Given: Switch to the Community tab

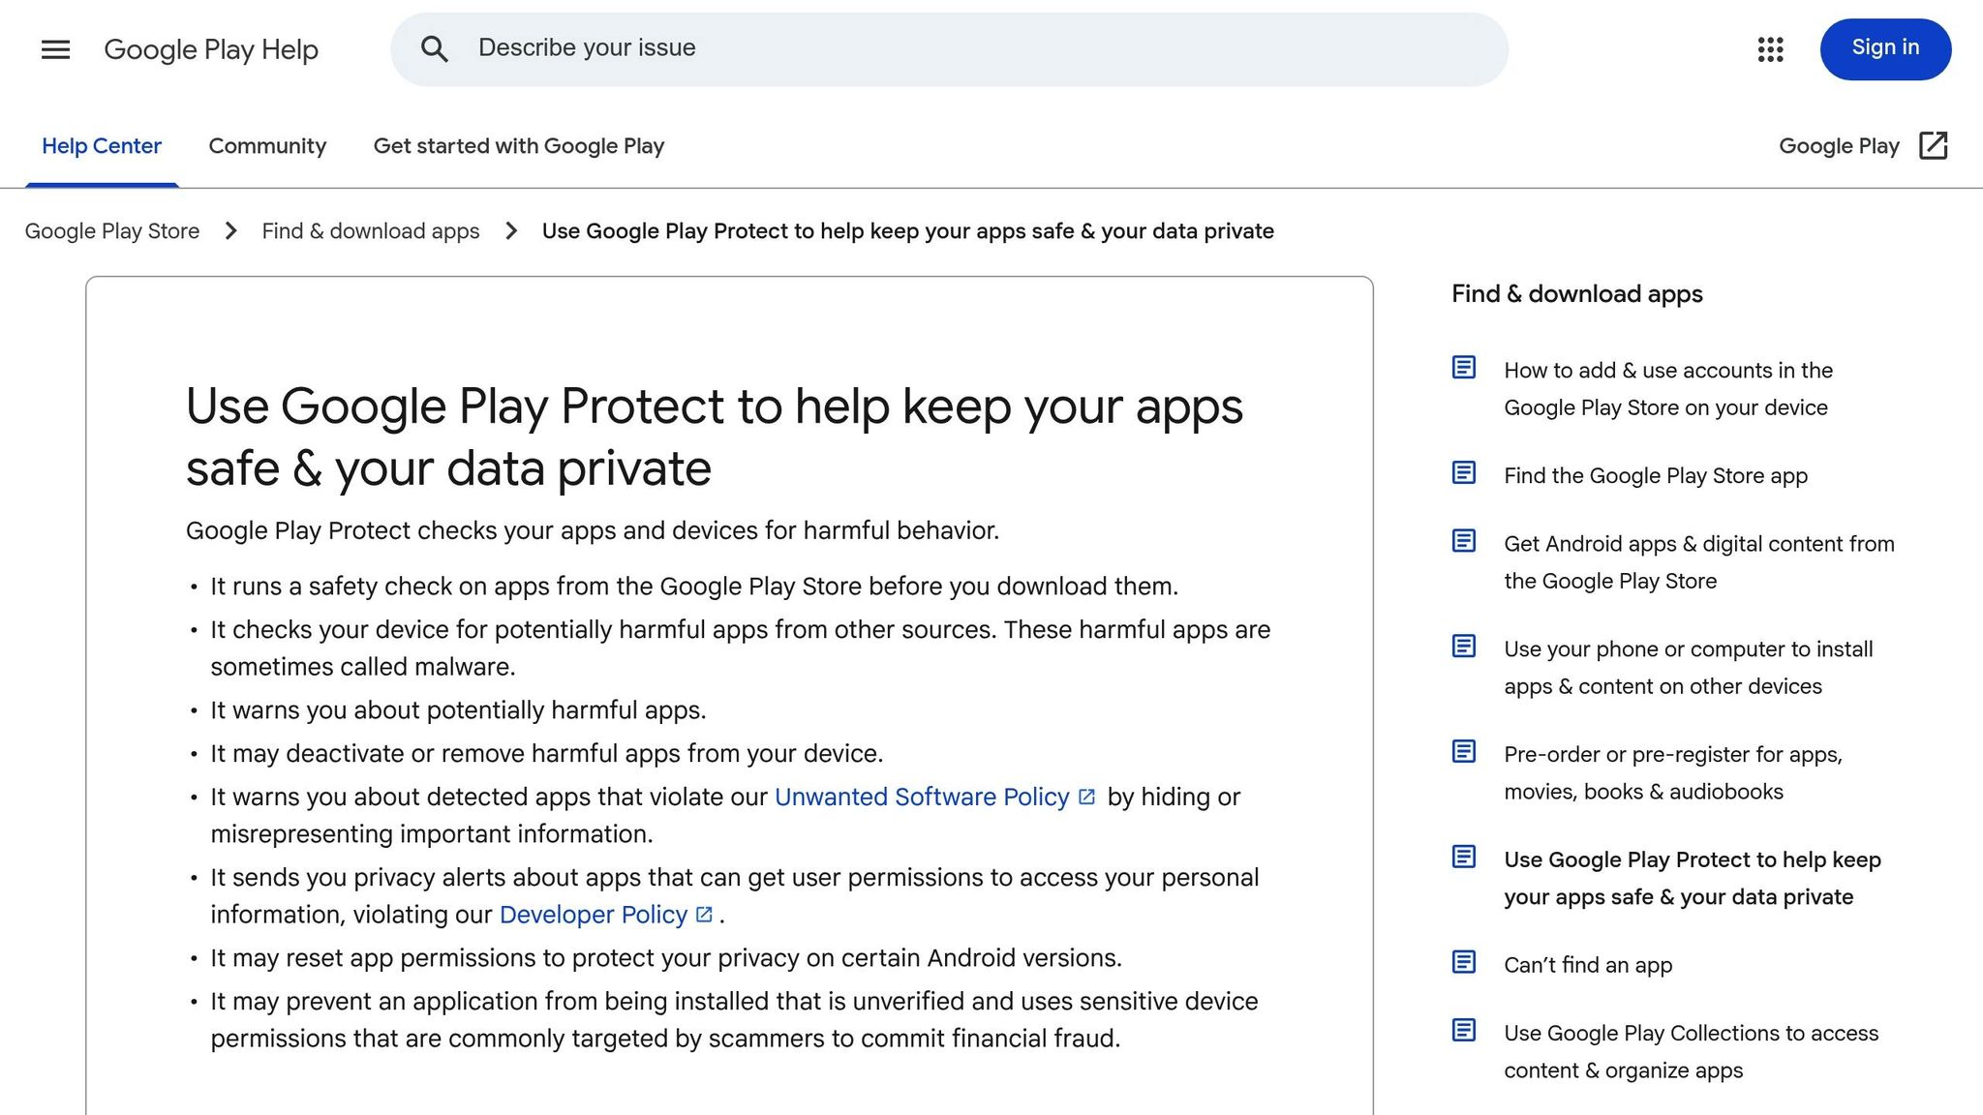Looking at the screenshot, I should [x=267, y=146].
